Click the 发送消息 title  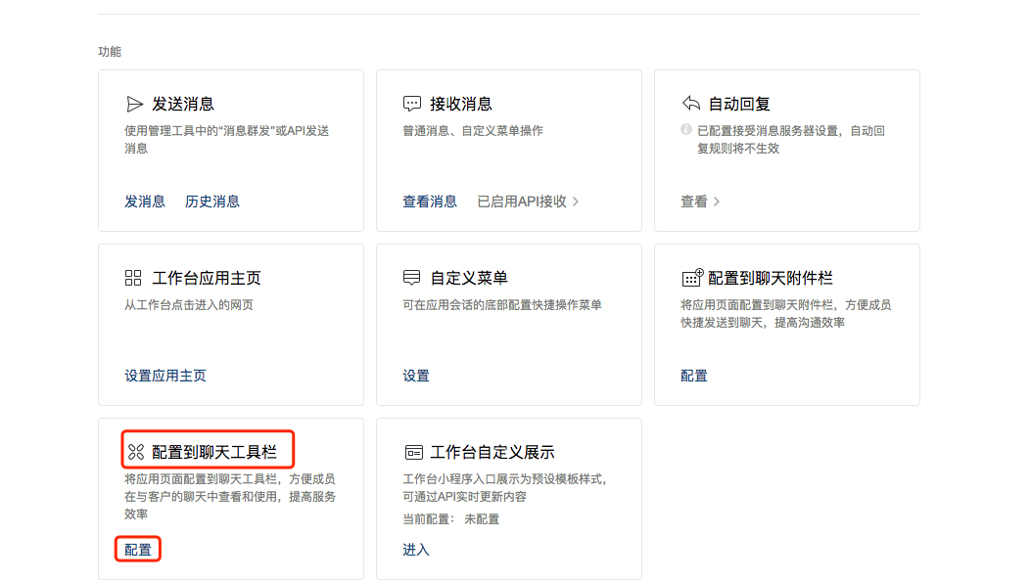tap(183, 104)
